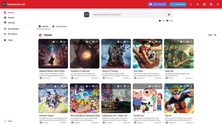Click the Naruto title text
This screenshot has height=125, width=222.
(168, 116)
